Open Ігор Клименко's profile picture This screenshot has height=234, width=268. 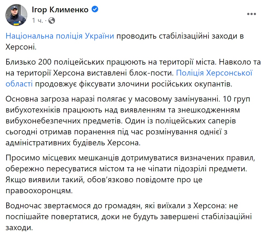16,15
